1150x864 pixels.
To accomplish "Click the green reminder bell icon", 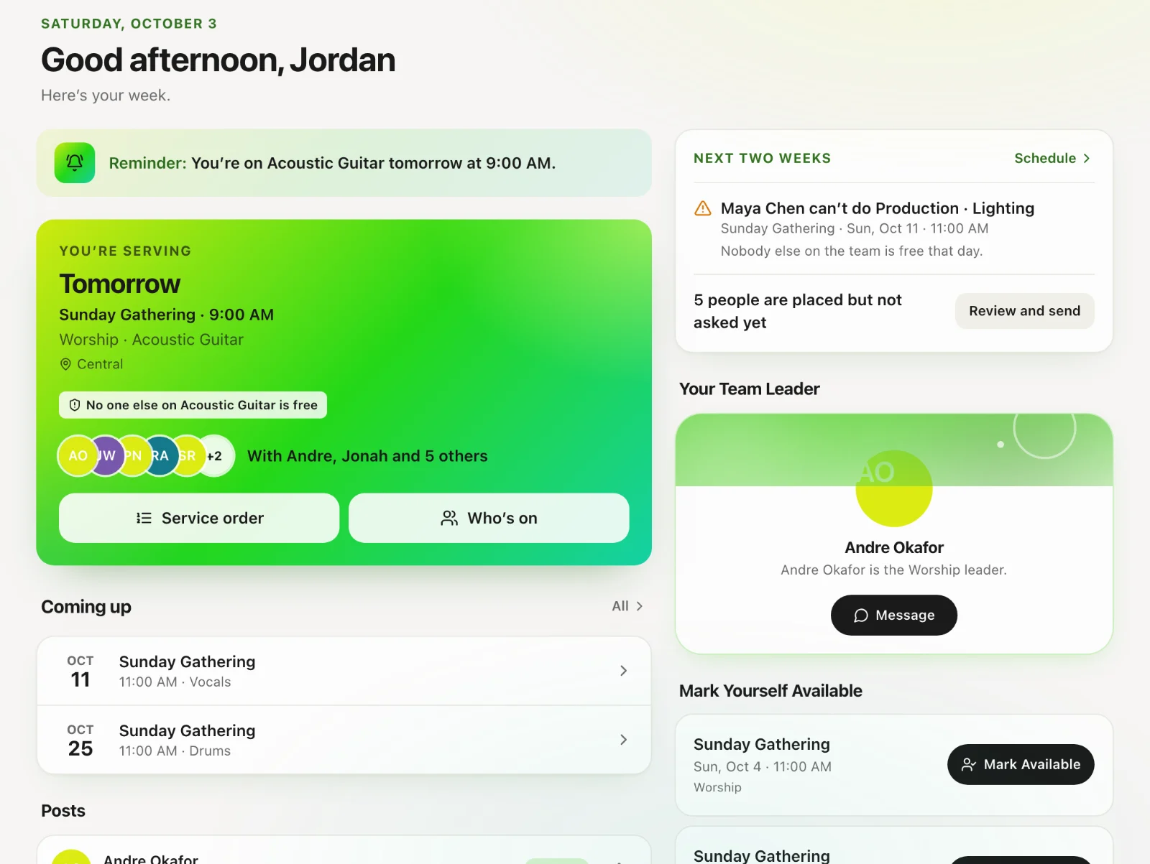I will tap(75, 163).
